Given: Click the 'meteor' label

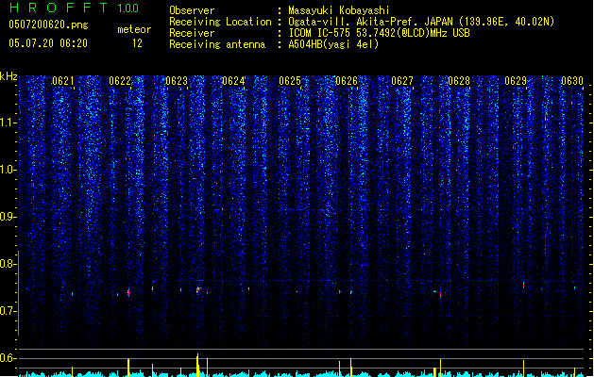Looking at the screenshot, I should 134,29.
